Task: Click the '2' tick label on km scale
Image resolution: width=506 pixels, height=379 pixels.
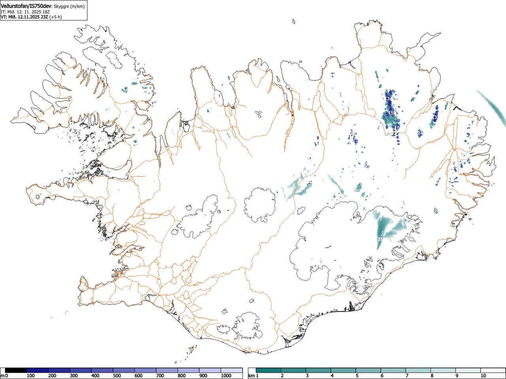Action: coord(282,376)
